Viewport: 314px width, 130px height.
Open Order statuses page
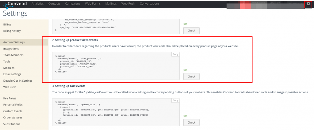13,118
